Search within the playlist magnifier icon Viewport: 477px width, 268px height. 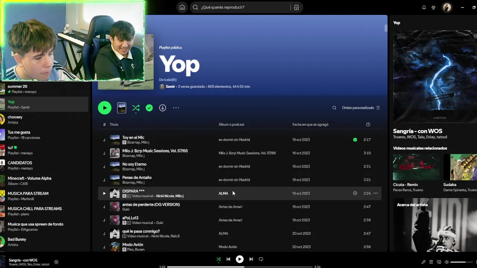(x=334, y=108)
